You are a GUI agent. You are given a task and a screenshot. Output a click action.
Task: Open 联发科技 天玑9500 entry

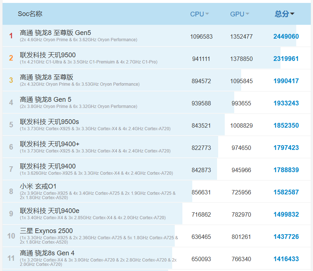48,55
